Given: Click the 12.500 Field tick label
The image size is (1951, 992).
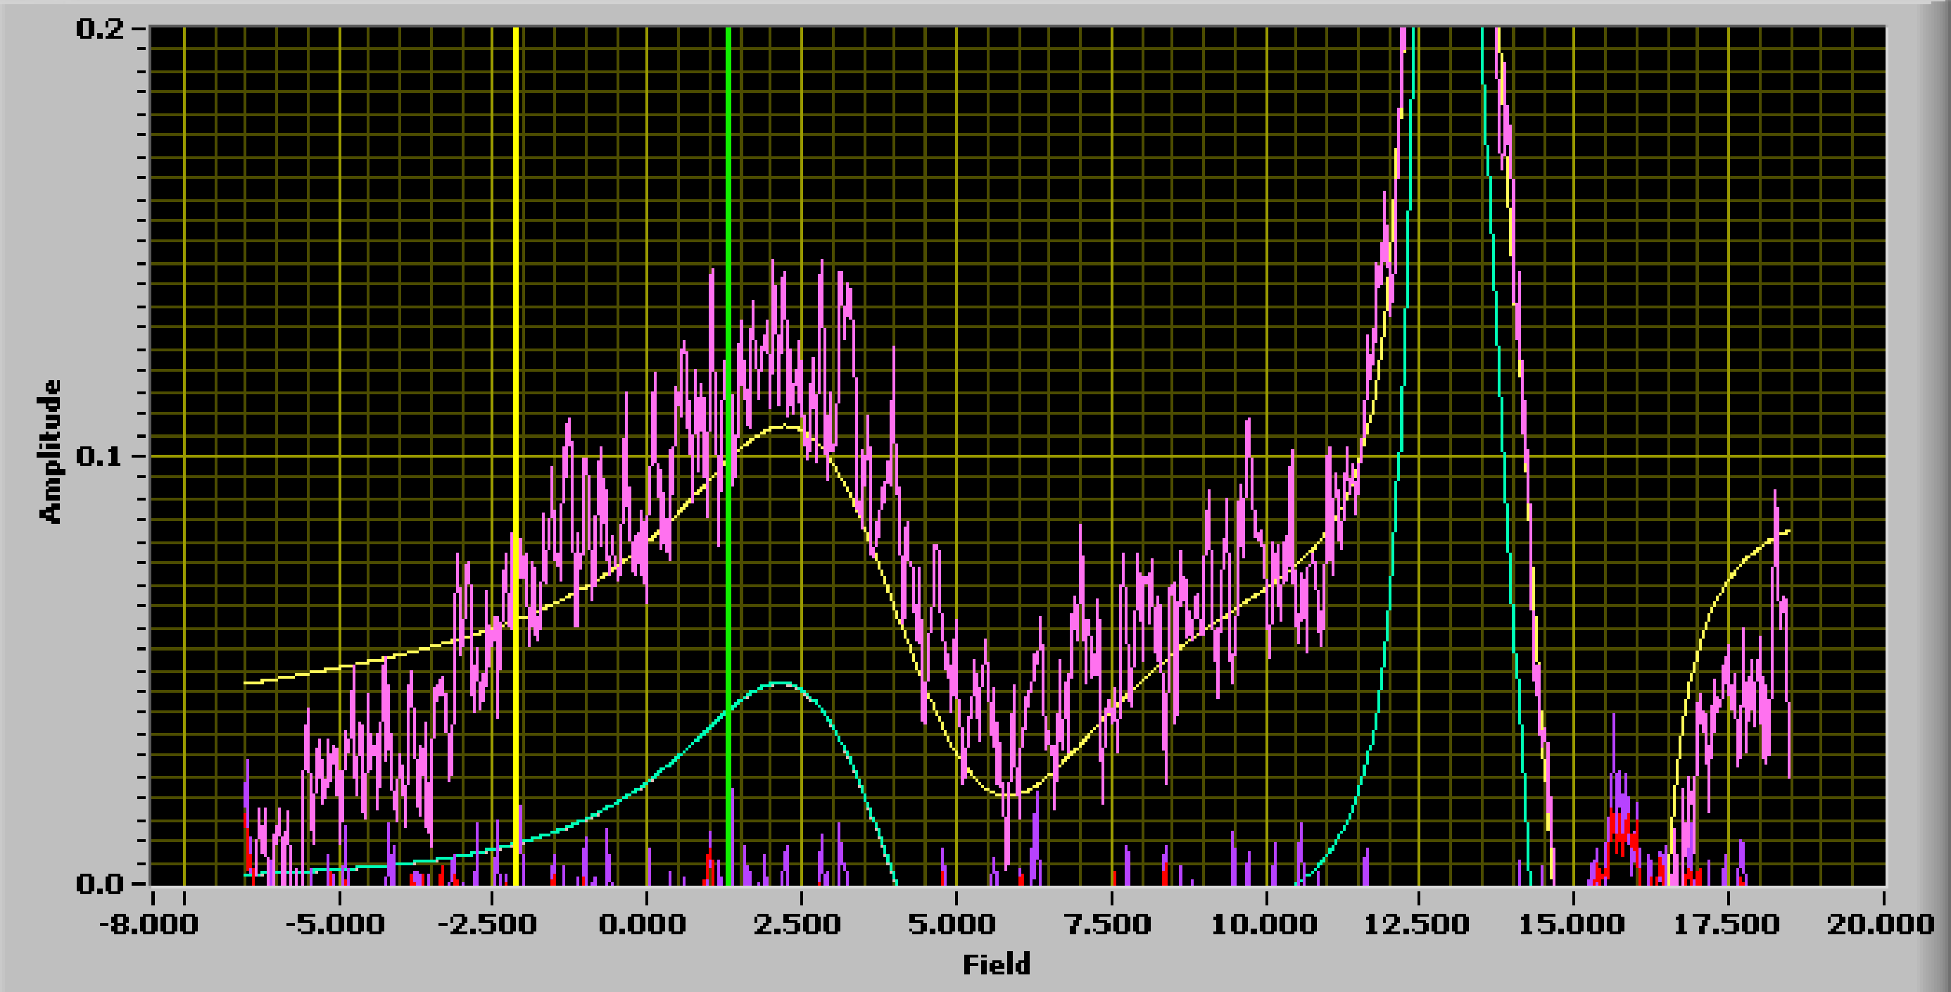Looking at the screenshot, I should coord(1418,924).
